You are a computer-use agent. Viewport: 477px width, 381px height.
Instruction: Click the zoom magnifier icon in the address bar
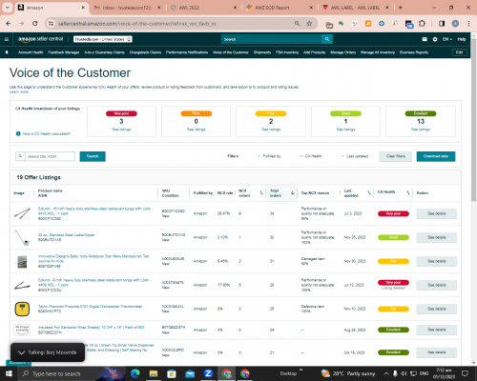pyautogui.click(x=297, y=24)
